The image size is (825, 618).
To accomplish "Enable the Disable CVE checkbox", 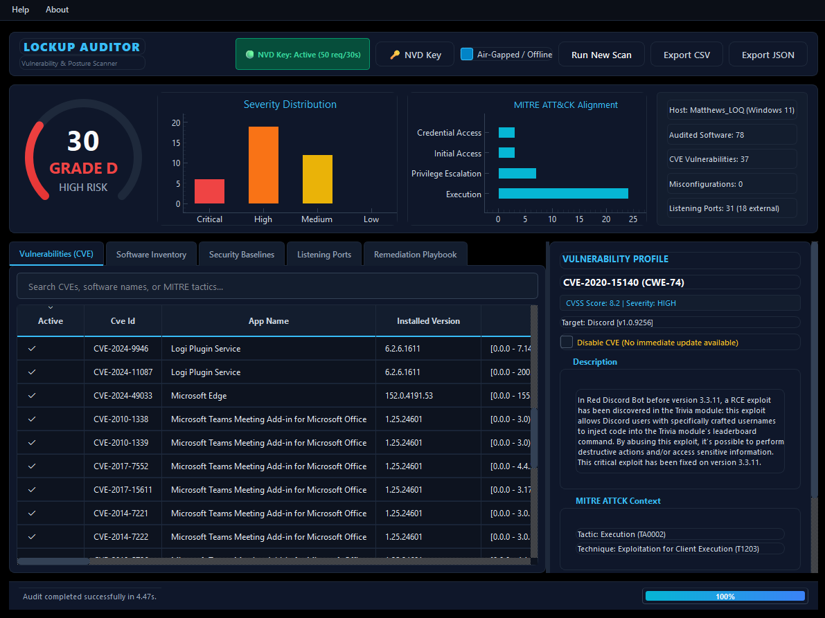I will coord(567,342).
